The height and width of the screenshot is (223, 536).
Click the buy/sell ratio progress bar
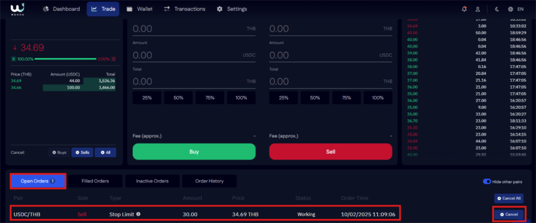[x=65, y=59]
